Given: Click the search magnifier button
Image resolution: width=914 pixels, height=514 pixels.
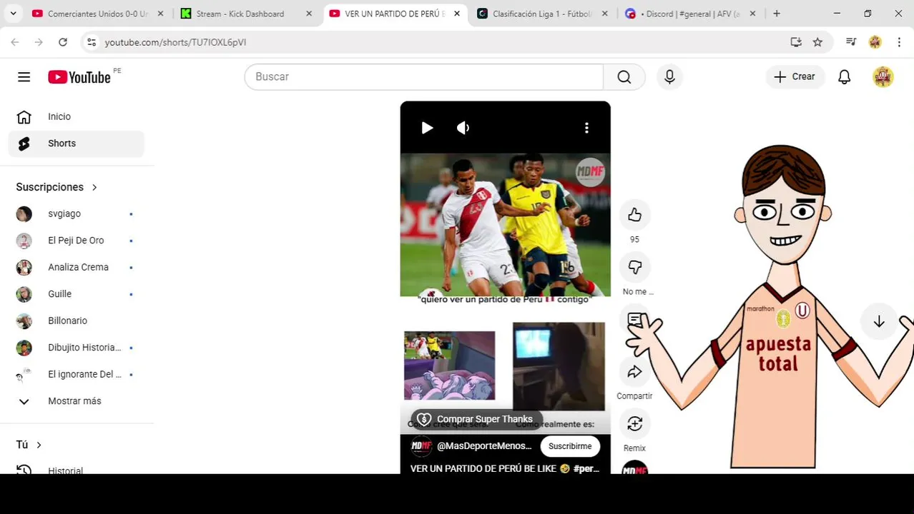Looking at the screenshot, I should point(624,76).
